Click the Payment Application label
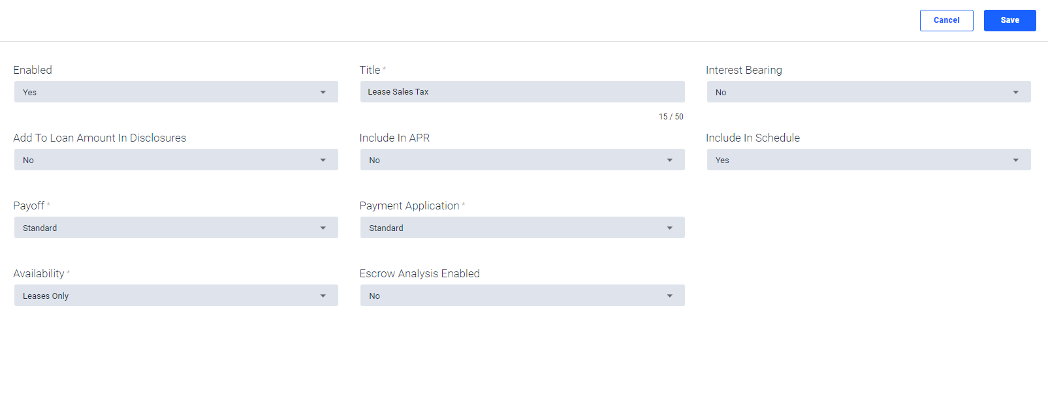Viewport: 1048px width, 398px height. [x=409, y=206]
